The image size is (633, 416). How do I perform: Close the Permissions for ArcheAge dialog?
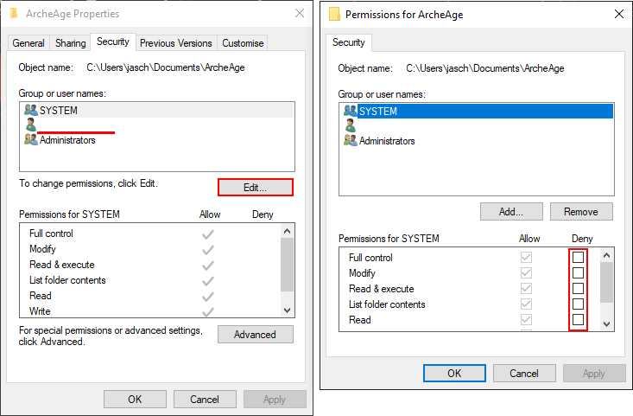pyautogui.click(x=619, y=14)
